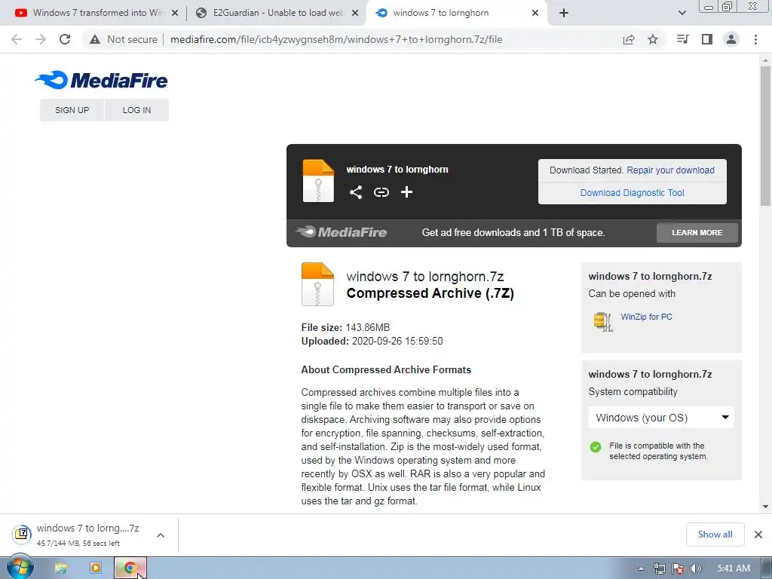
Task: Click the WinZip for PC link
Action: click(x=646, y=317)
